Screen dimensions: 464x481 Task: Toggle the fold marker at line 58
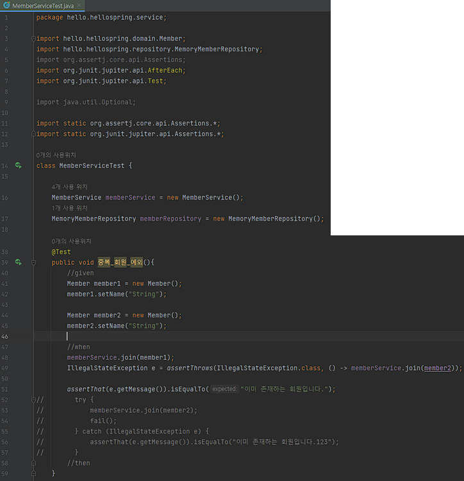33,463
